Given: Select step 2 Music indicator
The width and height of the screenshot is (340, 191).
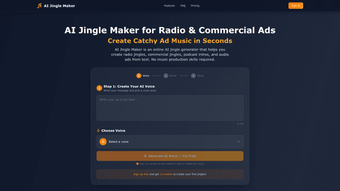Looking at the screenshot, I should 170,75.
